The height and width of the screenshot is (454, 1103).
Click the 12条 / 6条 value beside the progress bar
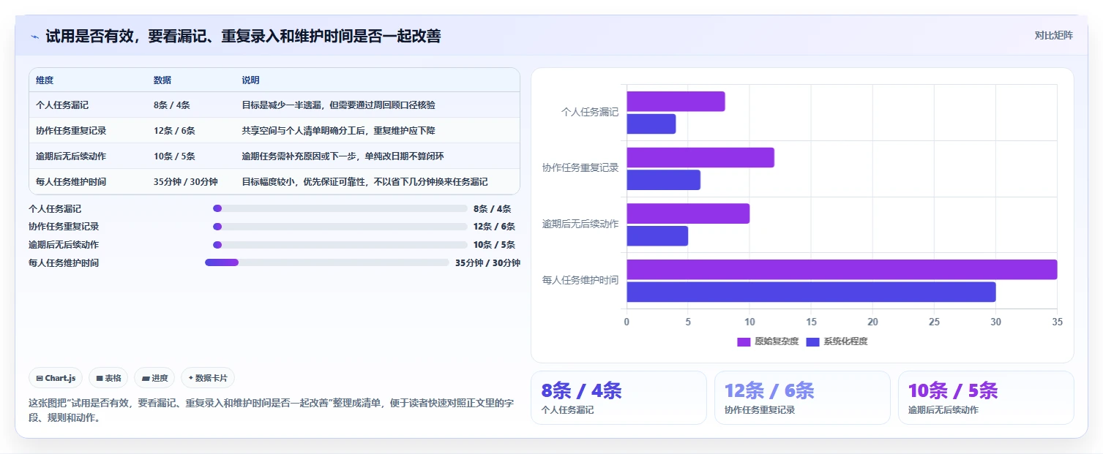(x=494, y=227)
